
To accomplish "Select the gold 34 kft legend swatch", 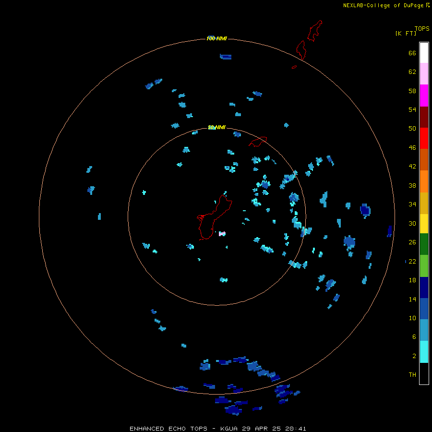I will 424,203.
